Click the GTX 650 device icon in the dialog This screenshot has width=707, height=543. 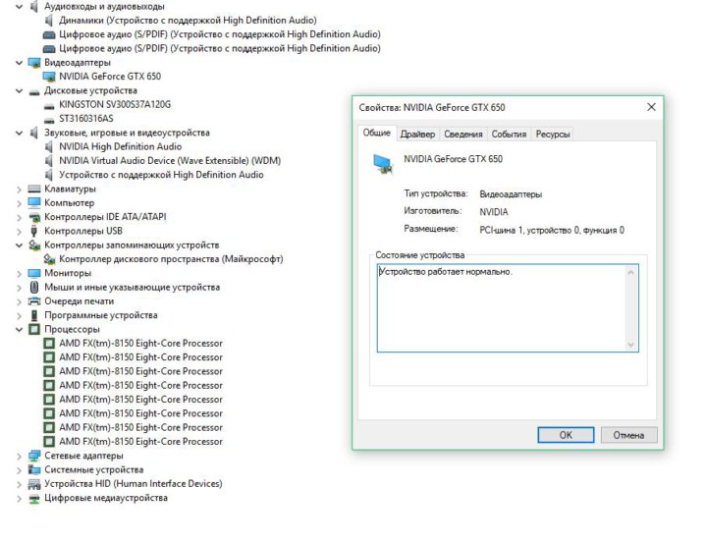pos(383,164)
